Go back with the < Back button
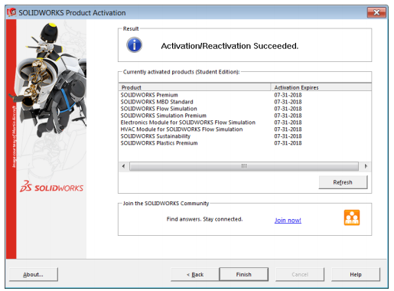The image size is (394, 291). pyautogui.click(x=195, y=274)
